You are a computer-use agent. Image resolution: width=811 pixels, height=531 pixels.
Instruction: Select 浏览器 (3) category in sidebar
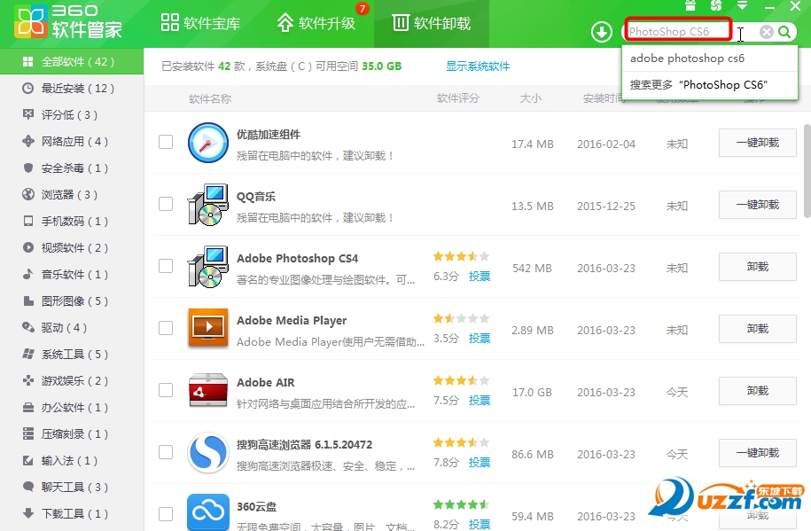tap(69, 195)
